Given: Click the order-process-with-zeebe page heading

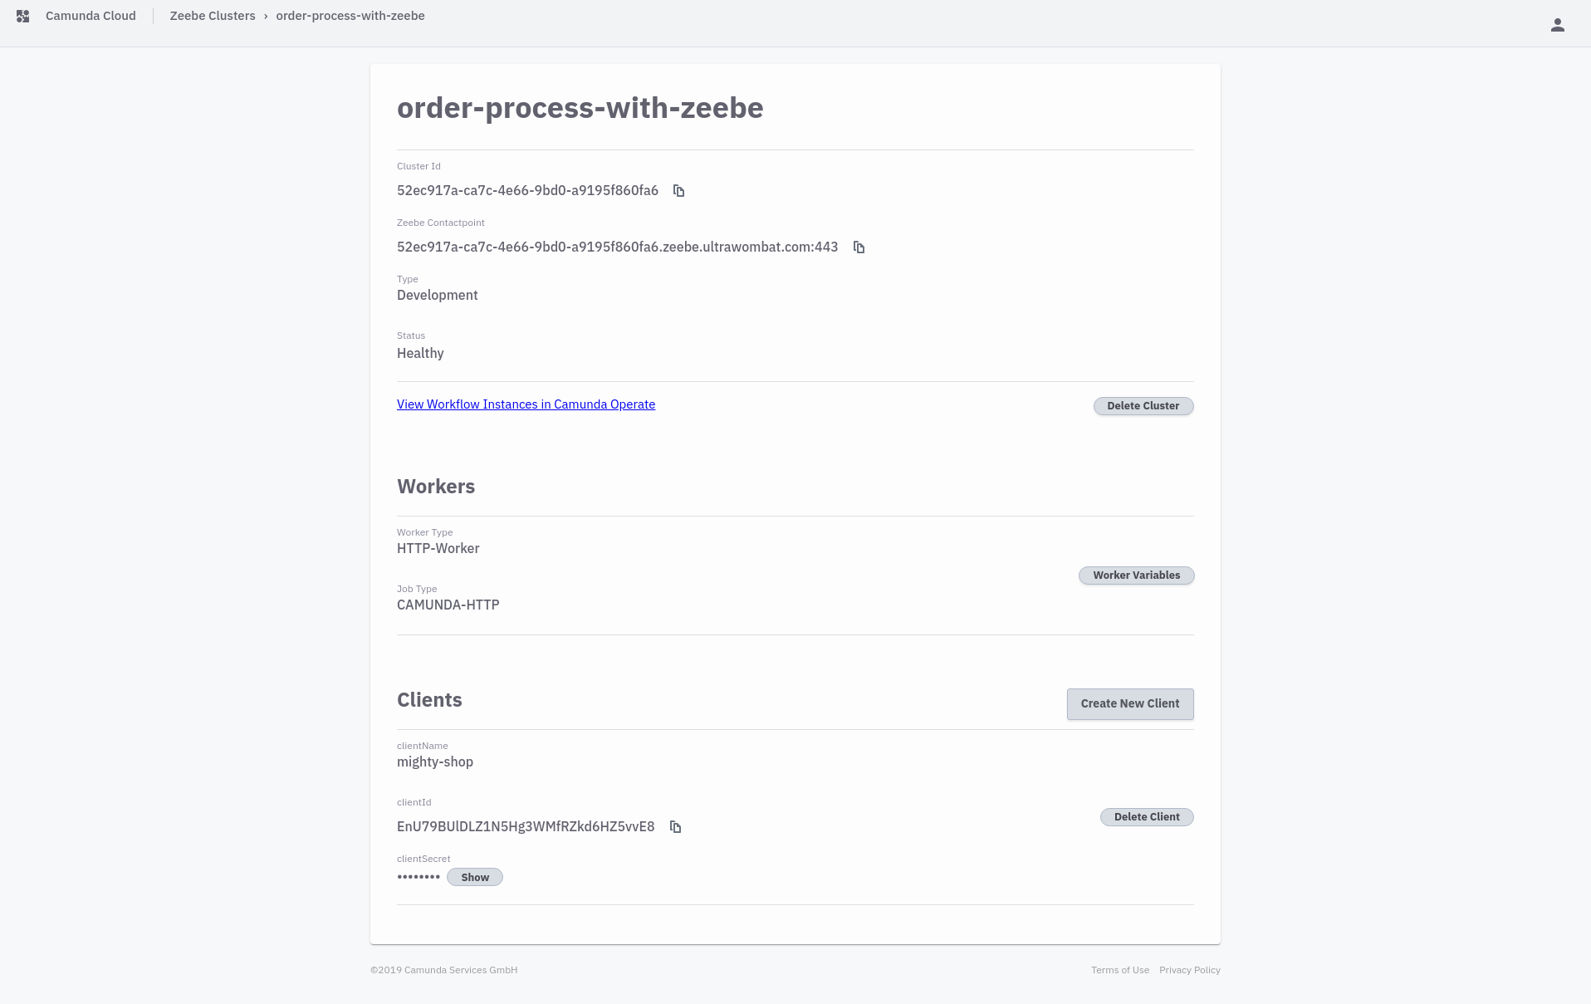Looking at the screenshot, I should click(580, 108).
